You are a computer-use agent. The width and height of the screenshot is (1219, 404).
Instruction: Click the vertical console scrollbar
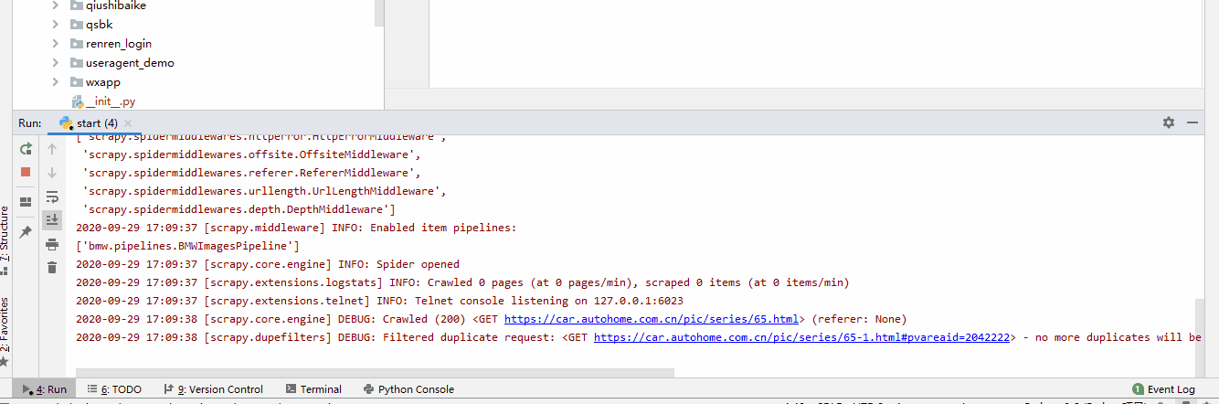point(1200,335)
